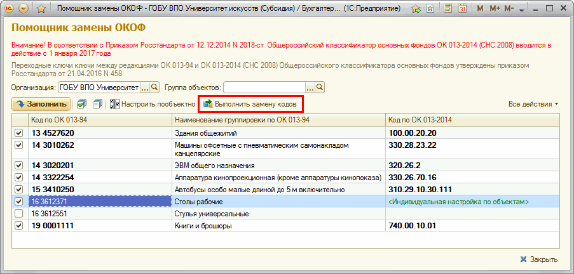Image resolution: width=574 pixels, height=274 pixels.
Task: Uncheck the row with code 13 4527620
Action: pyautogui.click(x=18, y=133)
